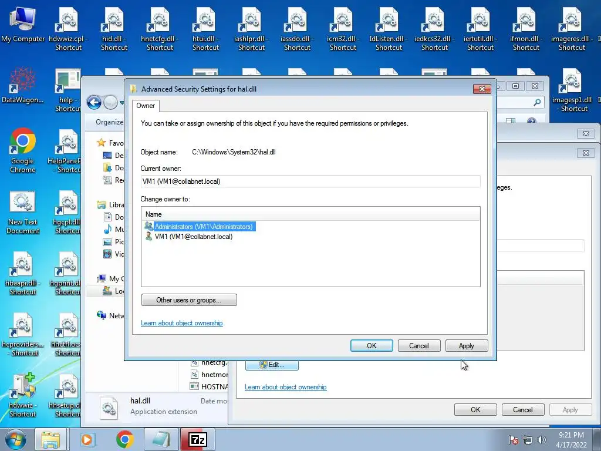The image size is (601, 451).
Task: Open iashlpr.dll shortcut icon
Action: click(x=251, y=29)
